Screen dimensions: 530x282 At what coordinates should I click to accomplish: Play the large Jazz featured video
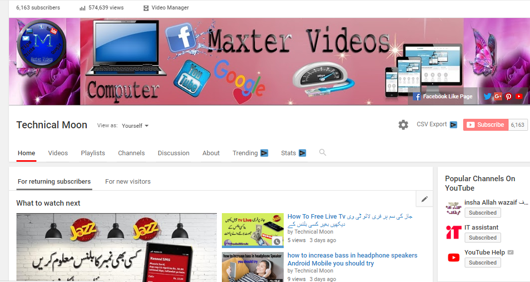point(117,248)
